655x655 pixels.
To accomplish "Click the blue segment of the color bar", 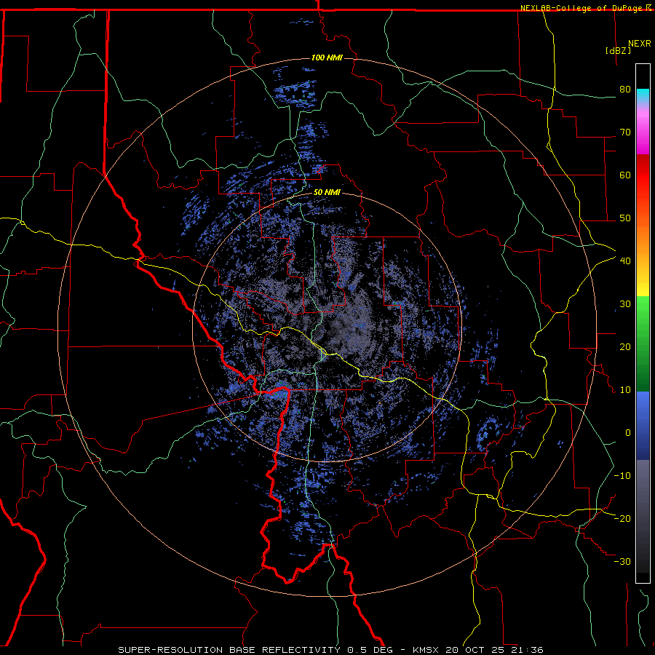I will (x=643, y=426).
